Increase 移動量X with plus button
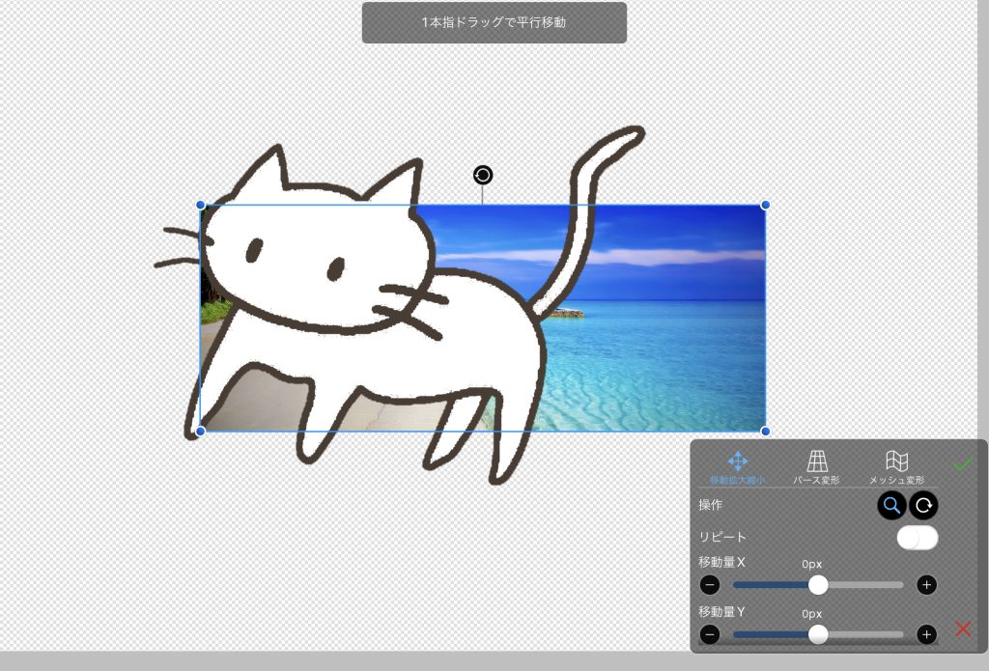Viewport: 989px width, 671px height. [x=926, y=584]
